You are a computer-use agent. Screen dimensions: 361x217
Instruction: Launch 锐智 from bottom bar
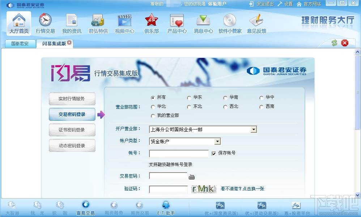60,208
